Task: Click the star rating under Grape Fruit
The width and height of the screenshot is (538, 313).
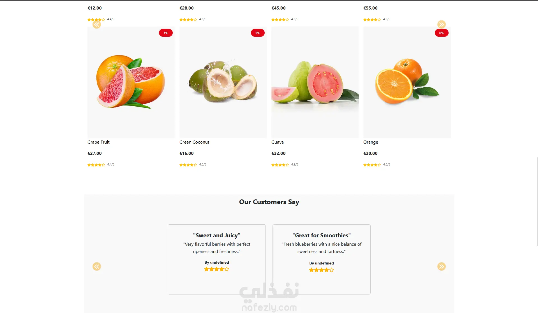Action: coord(96,165)
